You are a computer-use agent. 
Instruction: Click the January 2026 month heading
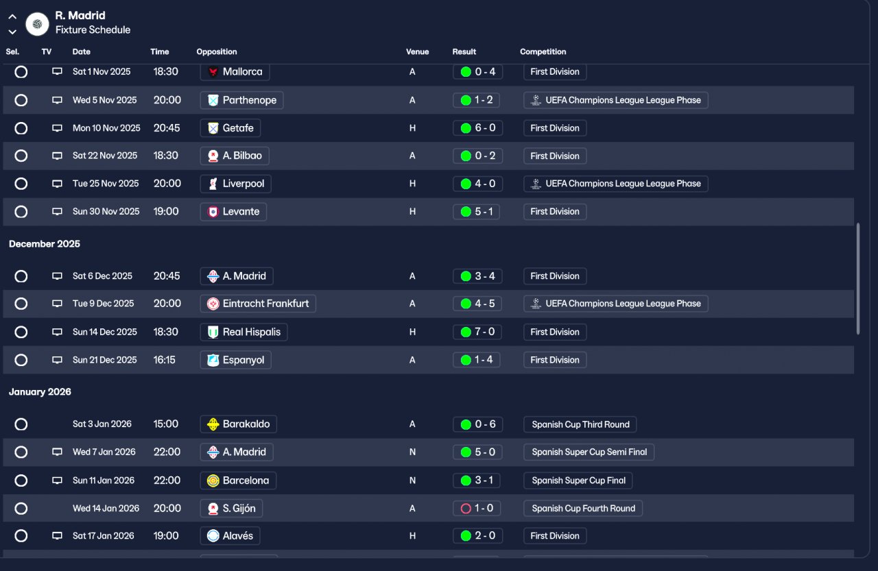[40, 392]
